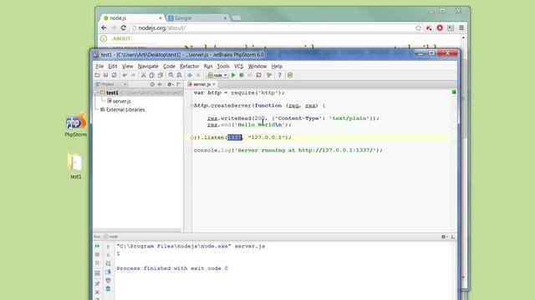
Task: Click the Undo toolbar icon
Action: 125,75
